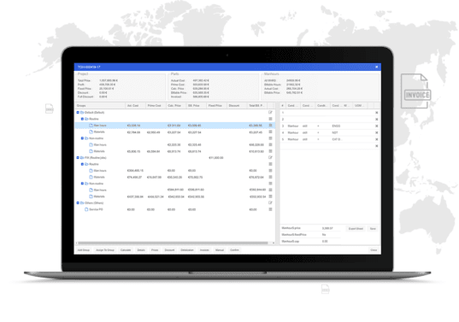
Task: Click the Add Group button
Action: (84, 250)
